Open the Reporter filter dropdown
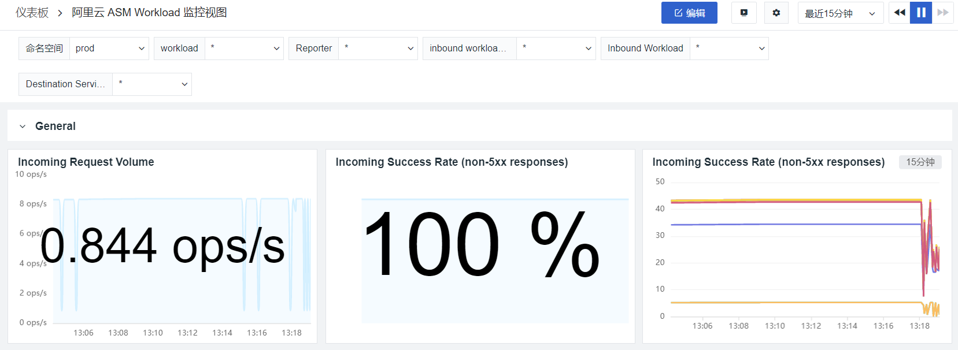Viewport: 958px width, 350px height. click(x=378, y=49)
